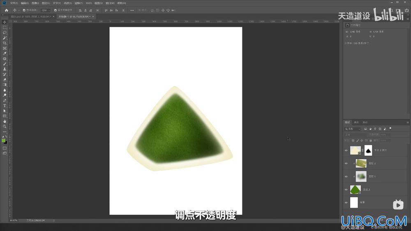Open the 图层(L) Layer menu

tap(46, 3)
